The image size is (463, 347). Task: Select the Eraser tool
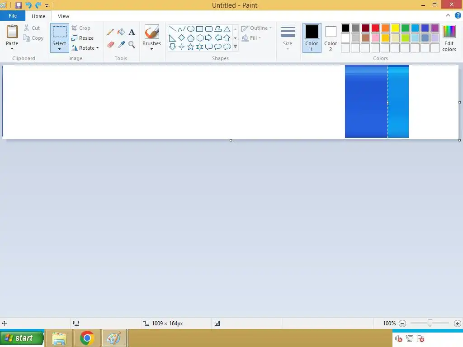110,45
